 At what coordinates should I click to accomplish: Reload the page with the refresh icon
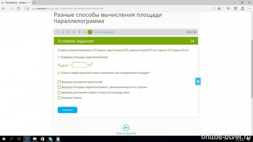19,9
